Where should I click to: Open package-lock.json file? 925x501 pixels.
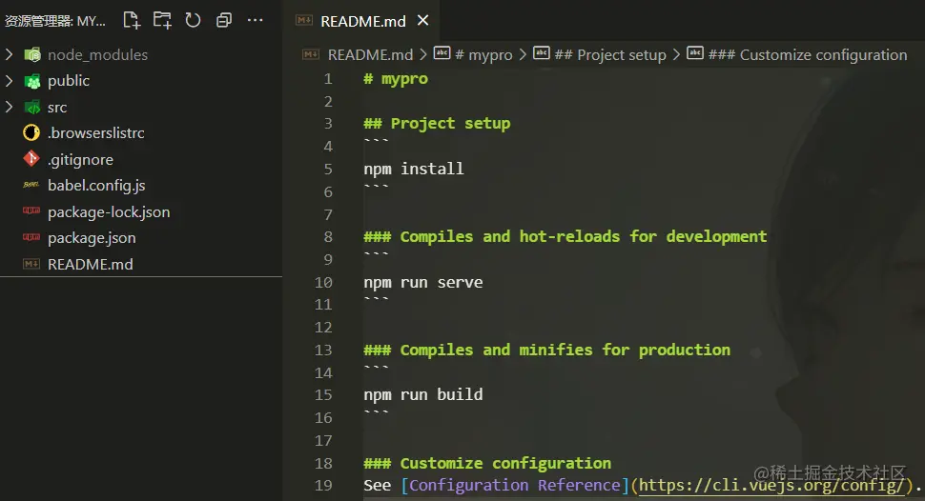click(x=109, y=212)
